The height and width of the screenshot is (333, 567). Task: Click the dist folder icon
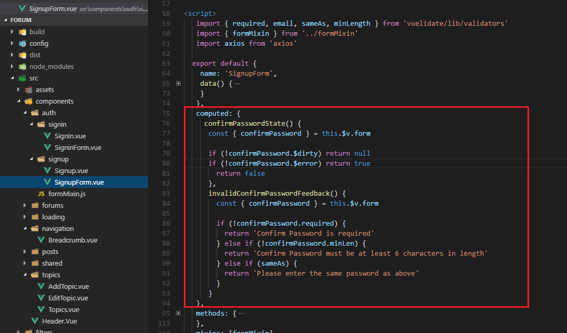(23, 55)
